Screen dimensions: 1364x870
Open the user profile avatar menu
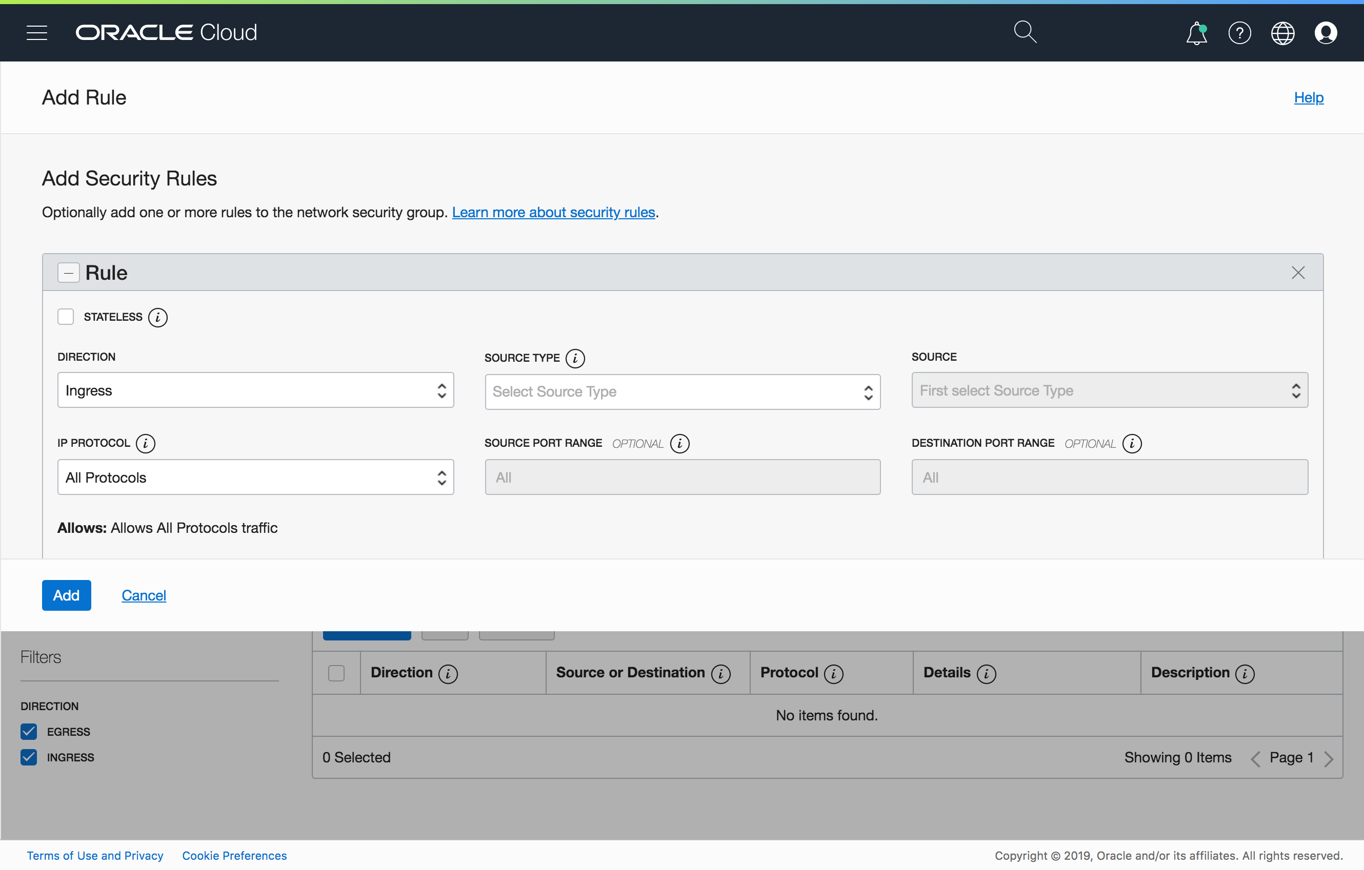pos(1326,33)
